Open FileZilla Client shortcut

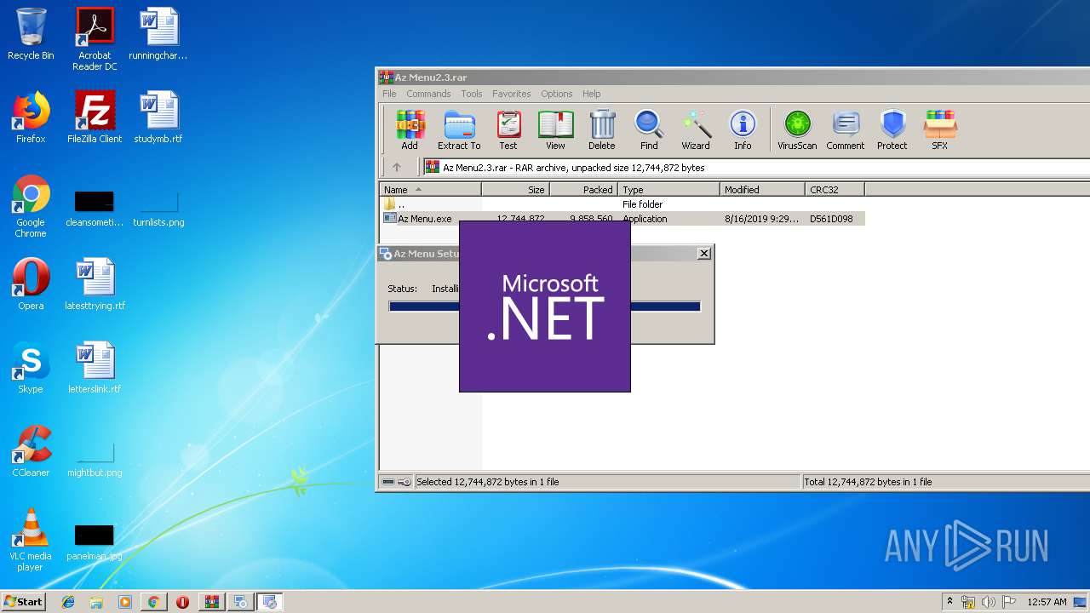pyautogui.click(x=95, y=117)
